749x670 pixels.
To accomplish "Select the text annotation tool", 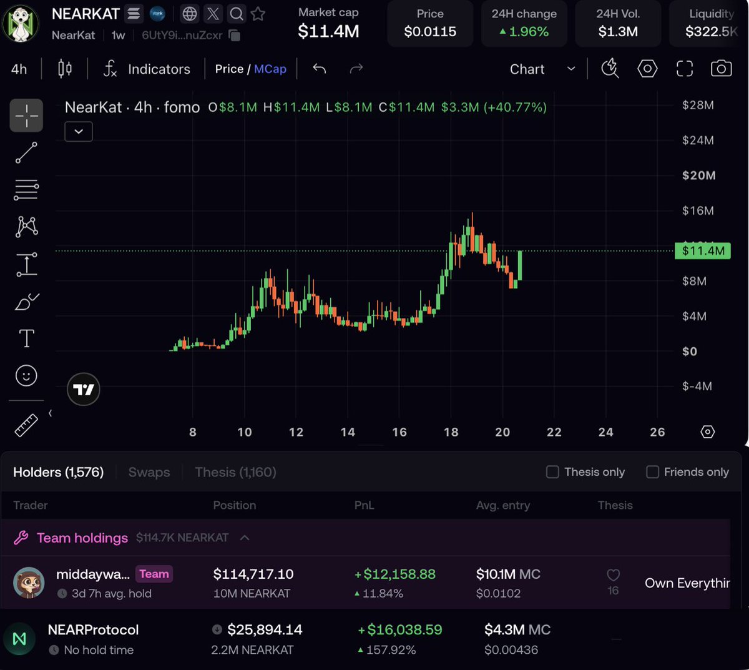I will (26, 338).
